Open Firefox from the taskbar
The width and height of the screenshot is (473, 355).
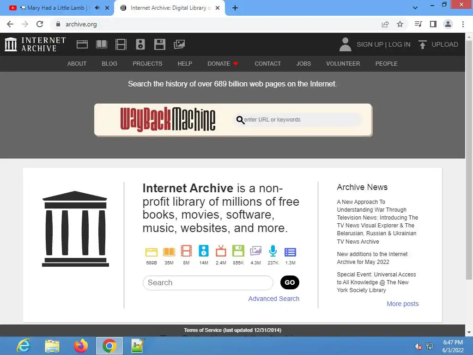click(x=80, y=346)
